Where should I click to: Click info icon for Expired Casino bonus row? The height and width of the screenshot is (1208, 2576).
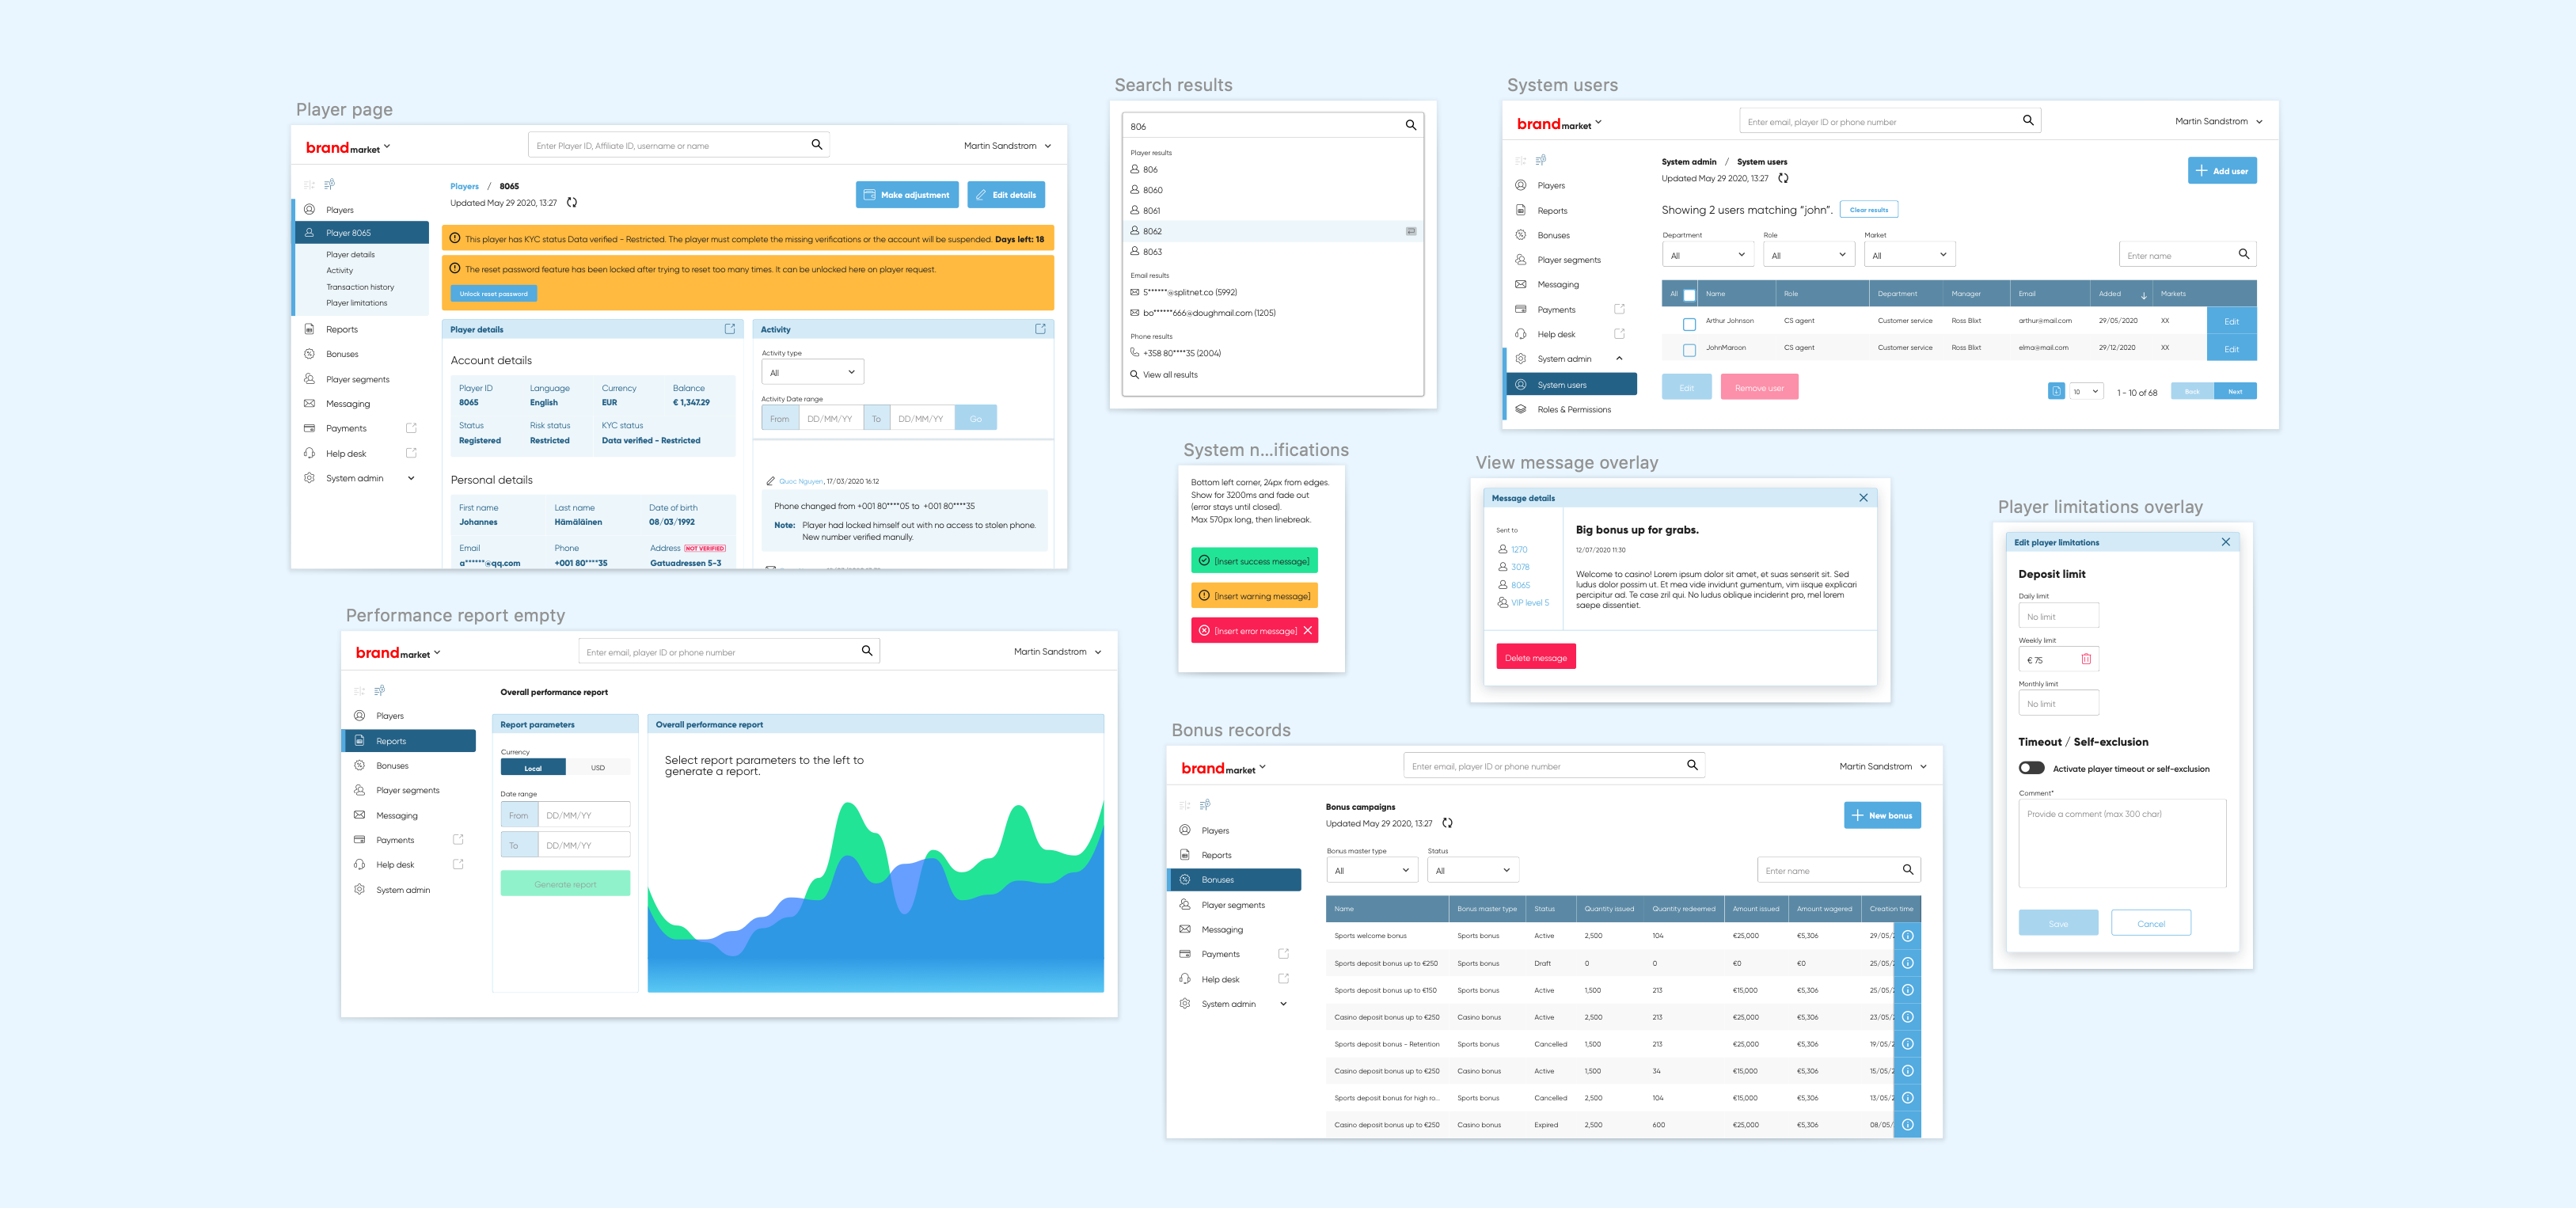[1907, 1125]
